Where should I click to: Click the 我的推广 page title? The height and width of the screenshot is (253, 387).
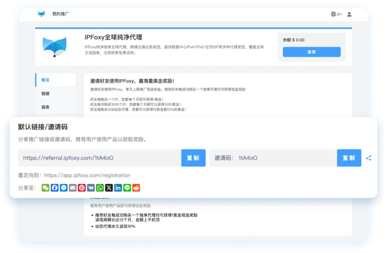click(x=61, y=14)
